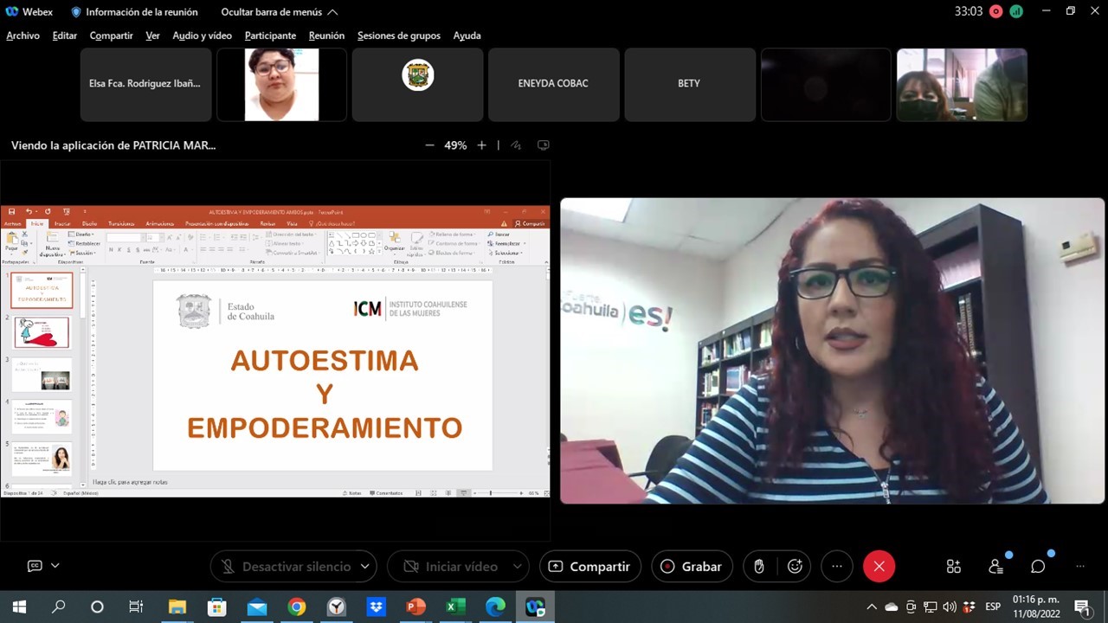Zoom out of the shared content
The image size is (1108, 623).
pyautogui.click(x=429, y=145)
